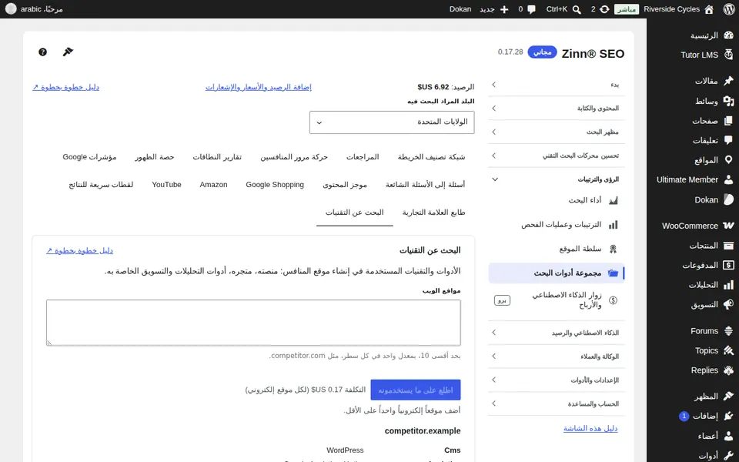Image resolution: width=739 pixels, height=462 pixels.
Task: Switch to المراجعات tab
Action: pos(363,157)
